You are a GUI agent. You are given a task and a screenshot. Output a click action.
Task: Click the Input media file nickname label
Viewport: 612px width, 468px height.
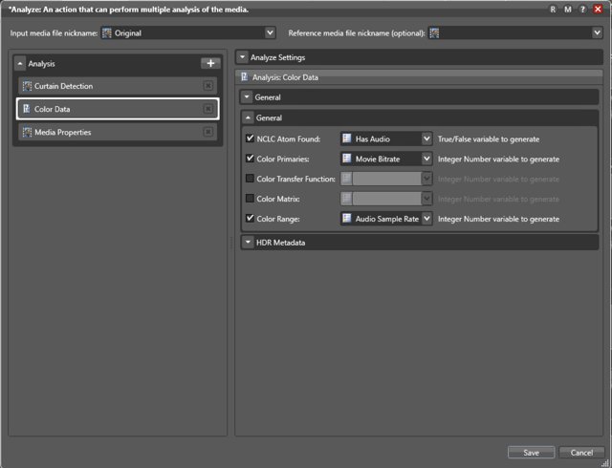coord(54,33)
